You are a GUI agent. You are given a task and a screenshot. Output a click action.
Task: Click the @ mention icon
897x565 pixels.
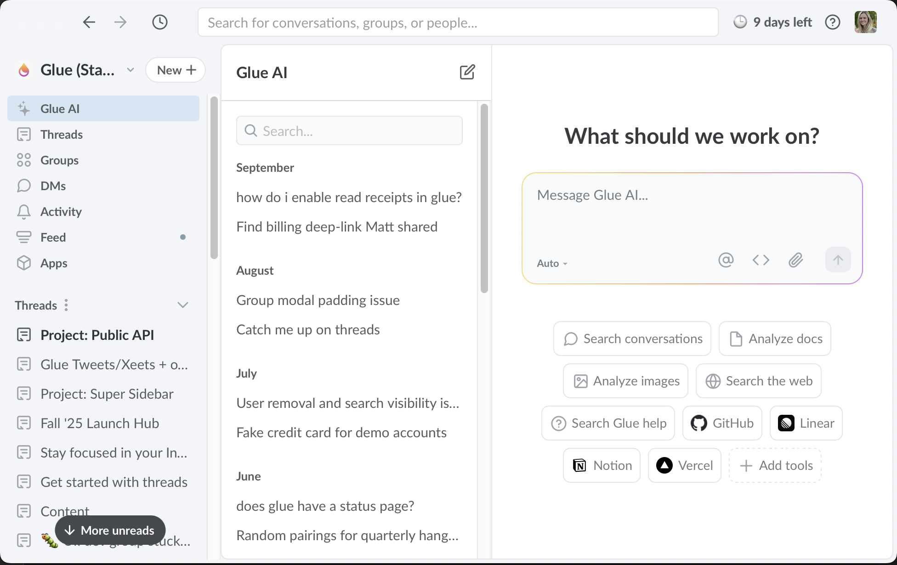pos(726,260)
